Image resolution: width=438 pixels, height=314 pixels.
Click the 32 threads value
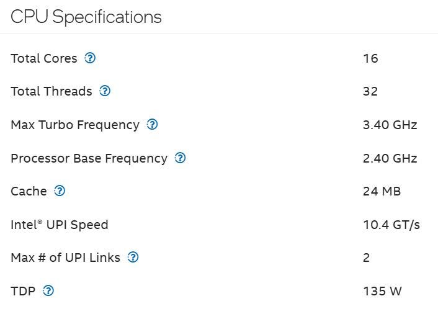(x=370, y=91)
